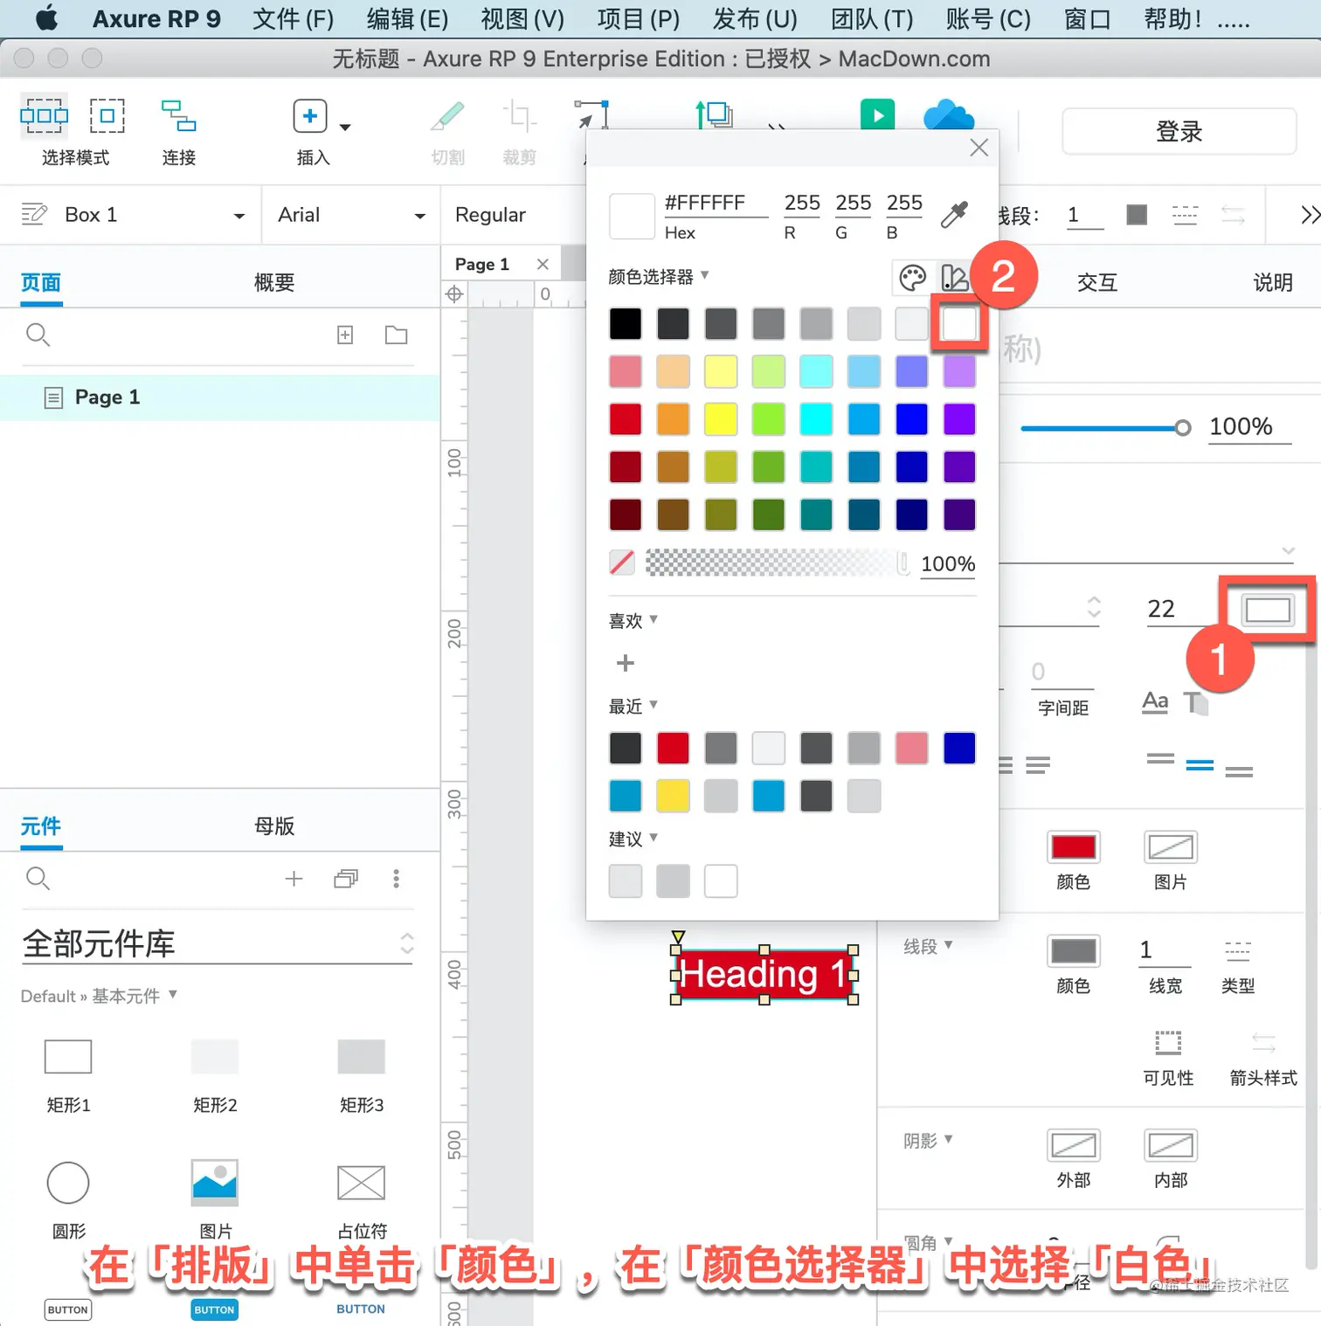Open the Insert plus tool
Viewport: 1321px width, 1326px height.
point(310,116)
